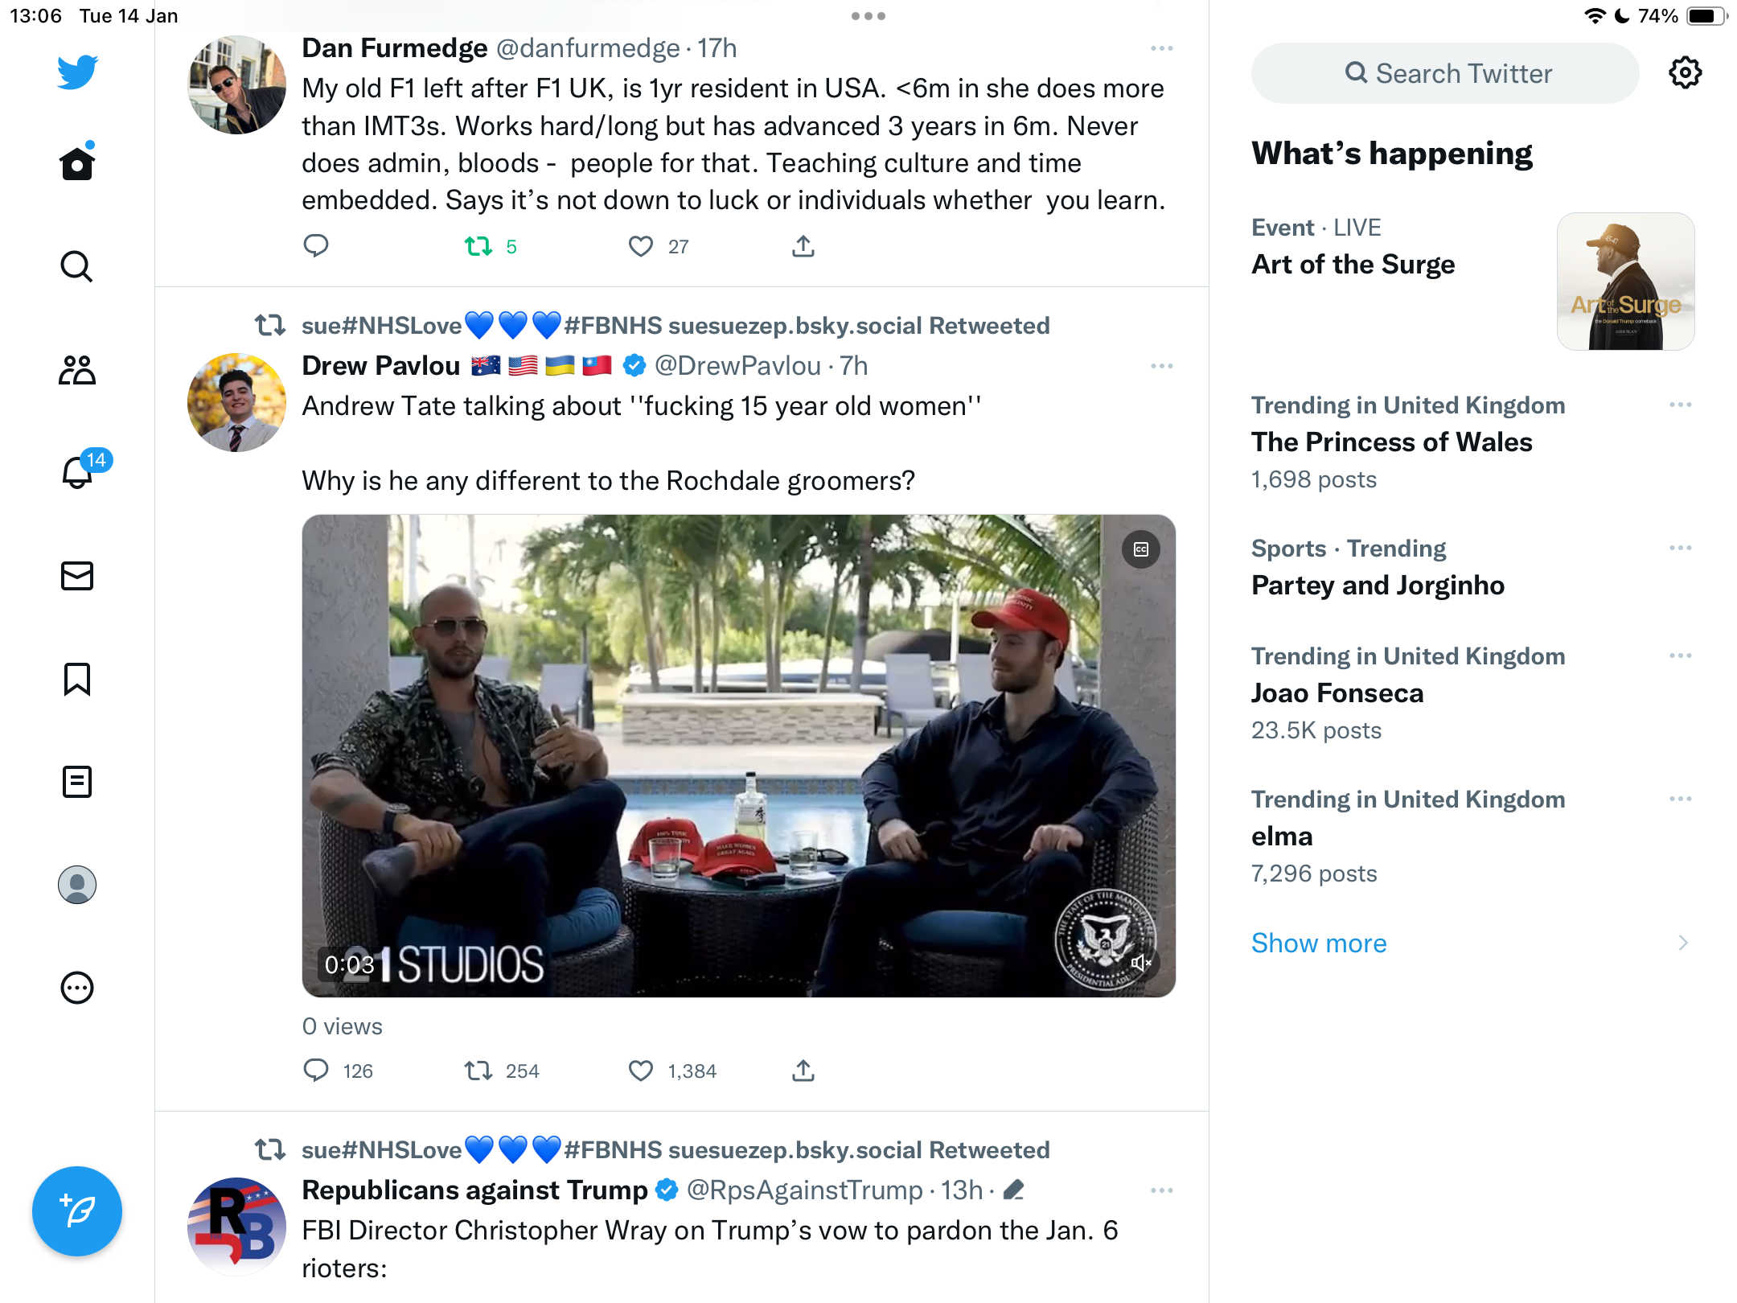Focus the Search Twitter field
Screen dimensions: 1737x1303
click(1445, 73)
